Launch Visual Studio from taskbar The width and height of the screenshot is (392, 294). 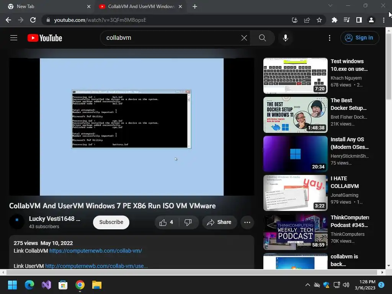pos(46,285)
